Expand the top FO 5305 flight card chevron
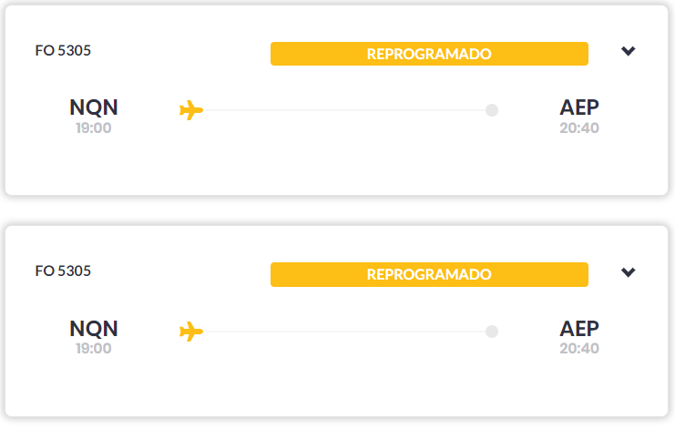Image resolution: width=675 pixels, height=429 pixels. [x=628, y=51]
